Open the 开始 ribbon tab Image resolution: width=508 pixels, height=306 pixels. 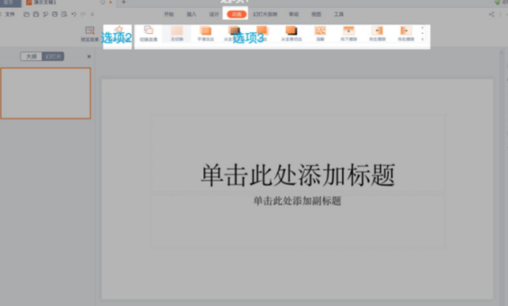point(168,14)
